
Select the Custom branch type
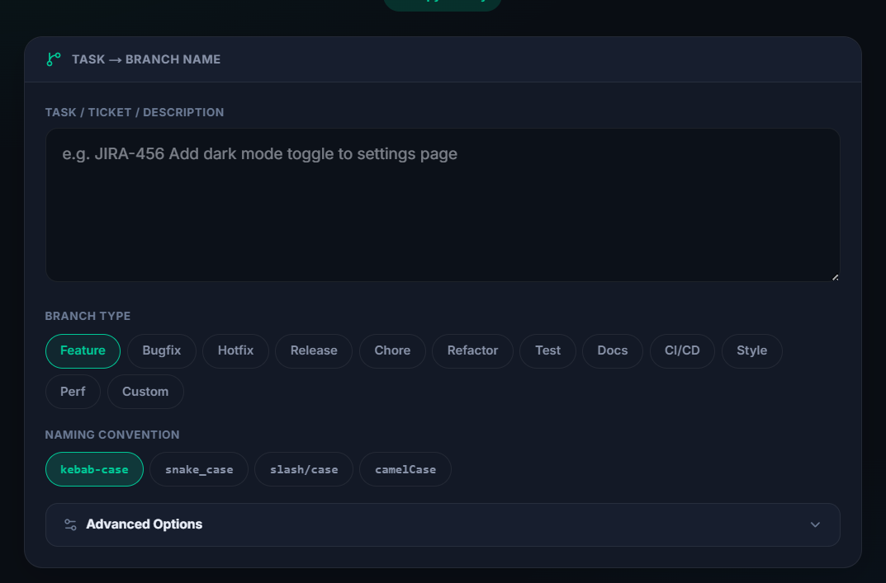pos(145,391)
